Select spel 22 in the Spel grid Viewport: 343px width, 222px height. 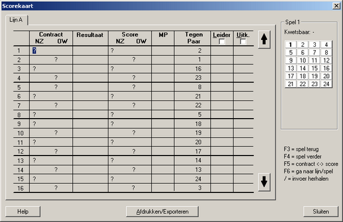pos(303,84)
